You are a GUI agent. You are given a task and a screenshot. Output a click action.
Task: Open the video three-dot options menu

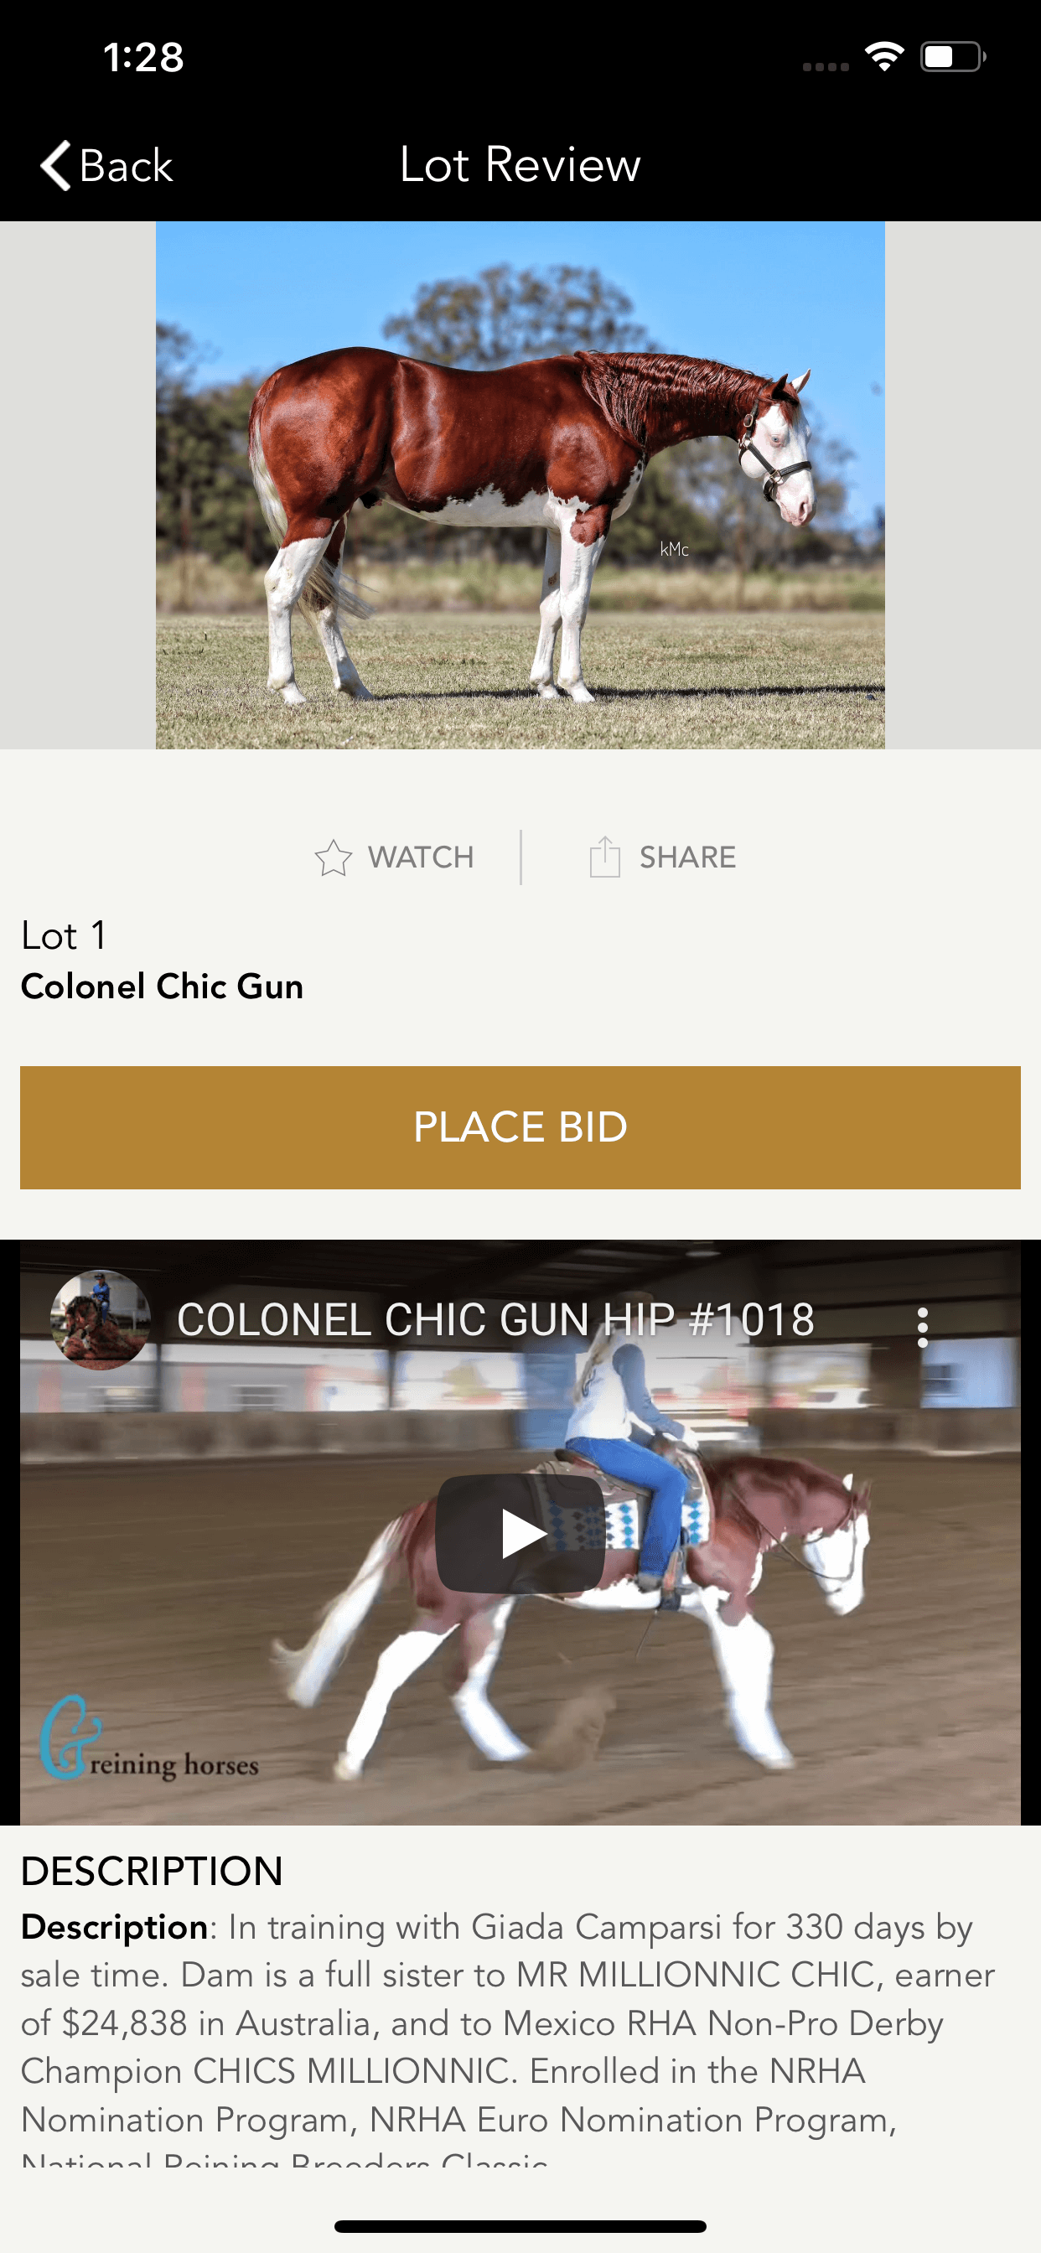(x=922, y=1327)
